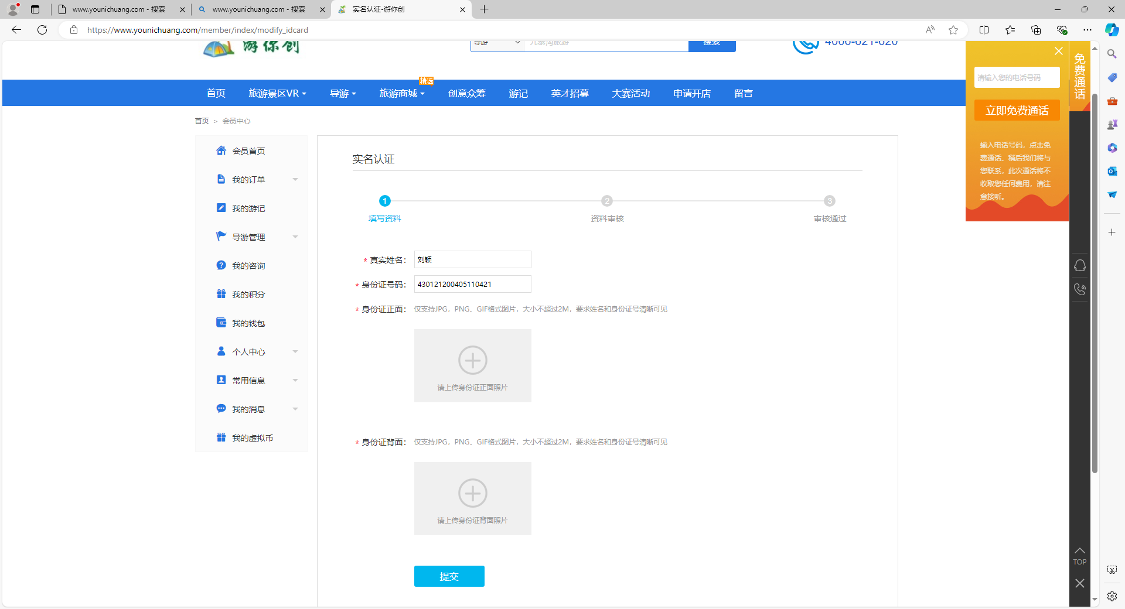The image size is (1125, 609).
Task: Click the headset customer service icon
Action: (x=1079, y=265)
